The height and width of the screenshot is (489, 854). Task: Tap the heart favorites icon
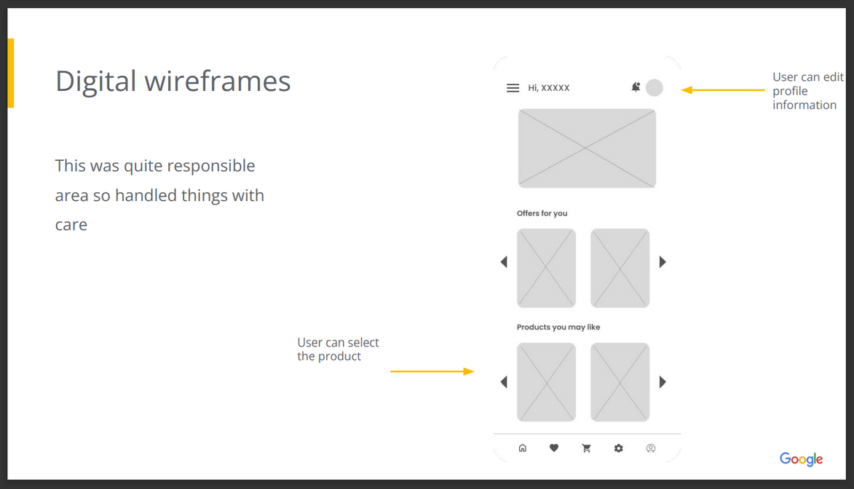pyautogui.click(x=554, y=448)
